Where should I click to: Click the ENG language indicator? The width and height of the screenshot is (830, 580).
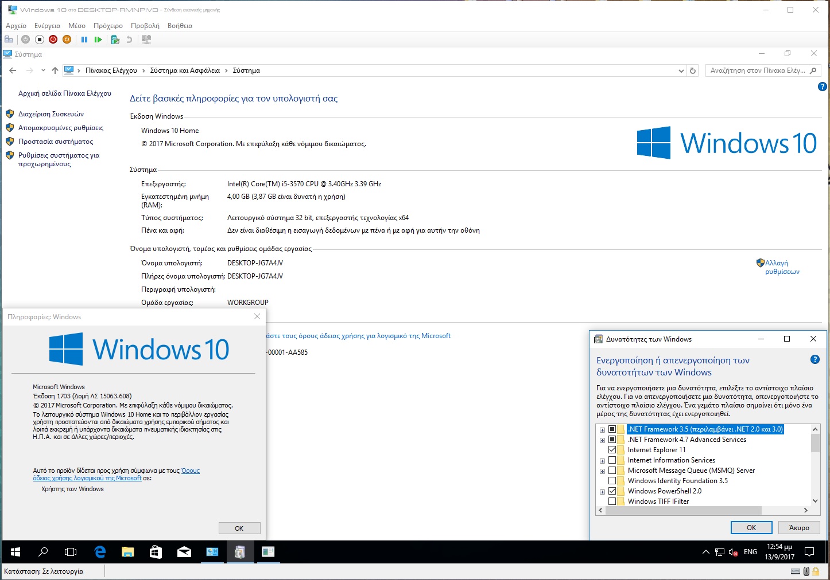[750, 552]
